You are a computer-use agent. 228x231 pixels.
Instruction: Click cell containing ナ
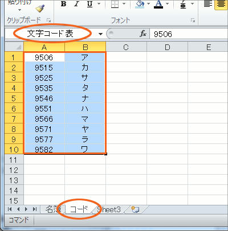pyautogui.click(x=85, y=98)
